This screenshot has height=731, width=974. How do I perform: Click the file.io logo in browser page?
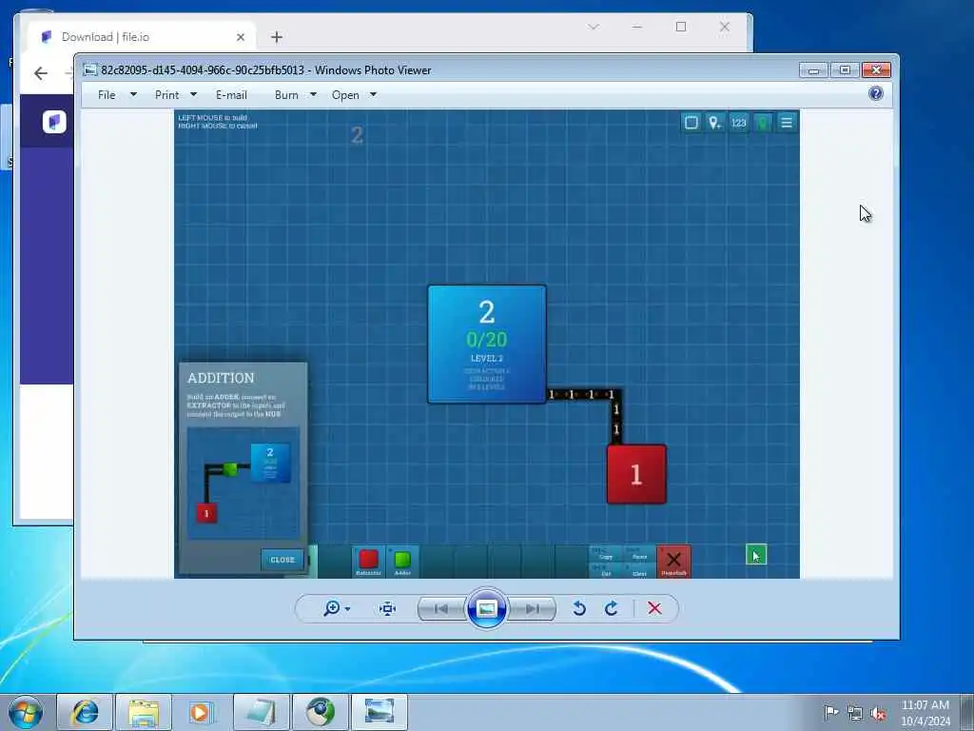(x=54, y=122)
